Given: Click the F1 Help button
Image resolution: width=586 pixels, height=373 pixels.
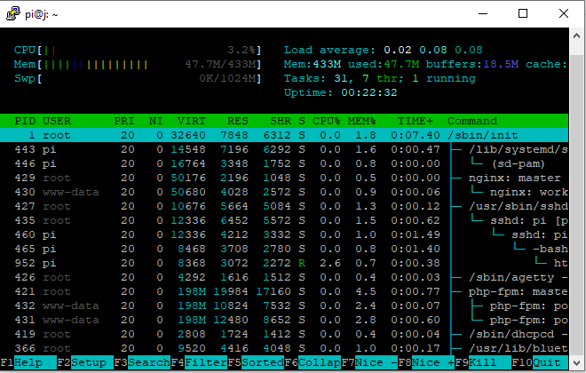Looking at the screenshot, I should point(28,362).
